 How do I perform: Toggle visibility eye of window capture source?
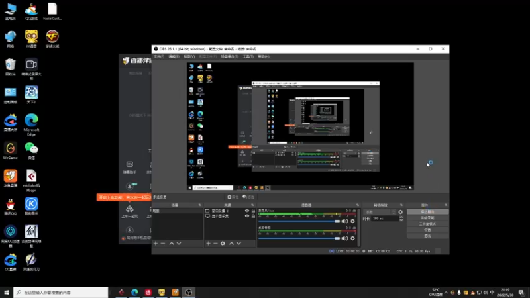tap(247, 211)
